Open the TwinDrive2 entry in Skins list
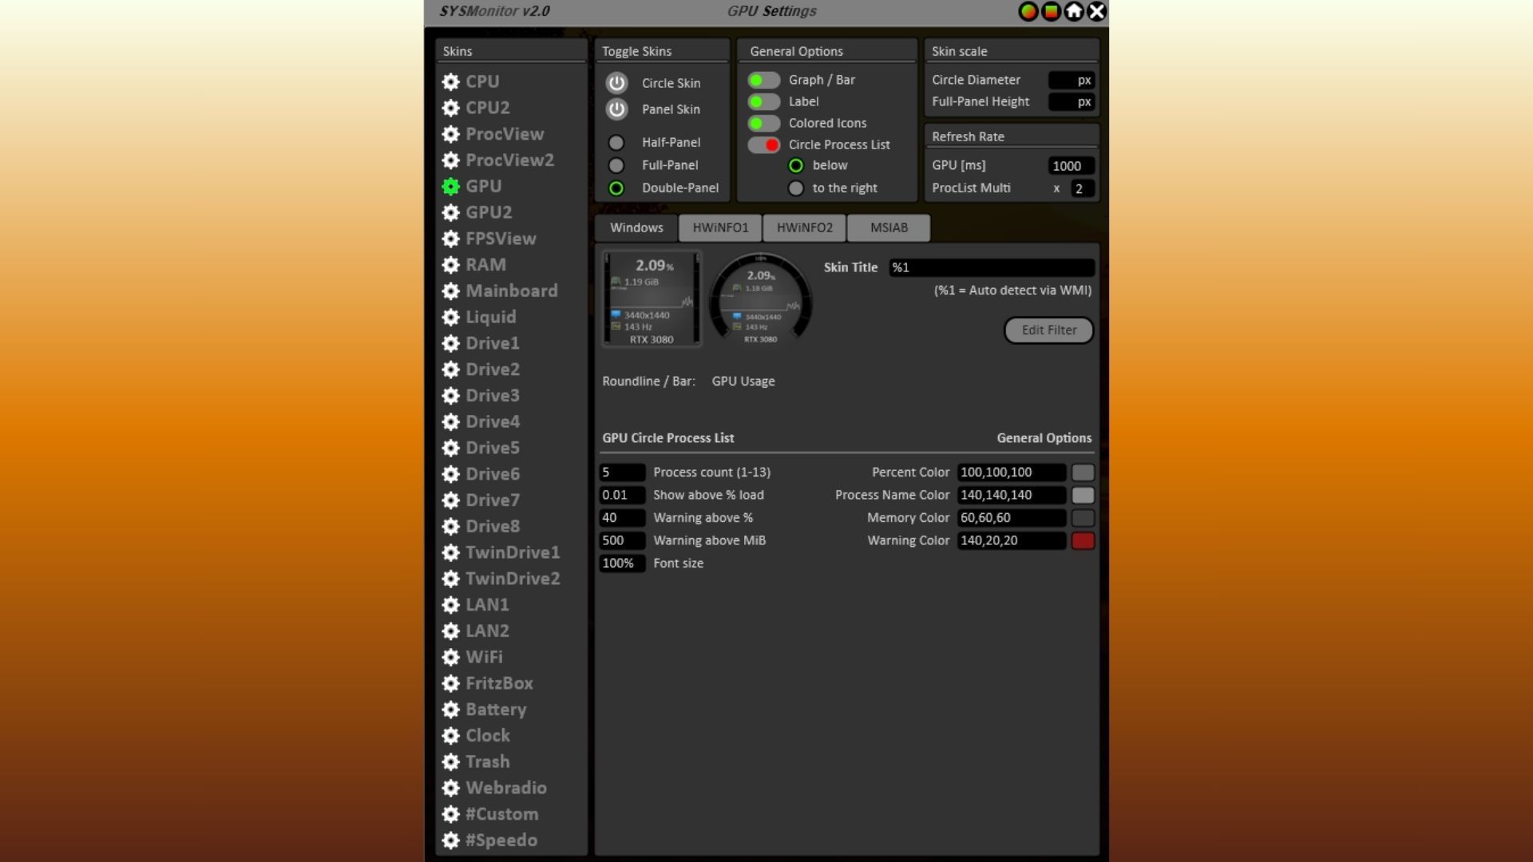 tap(513, 579)
